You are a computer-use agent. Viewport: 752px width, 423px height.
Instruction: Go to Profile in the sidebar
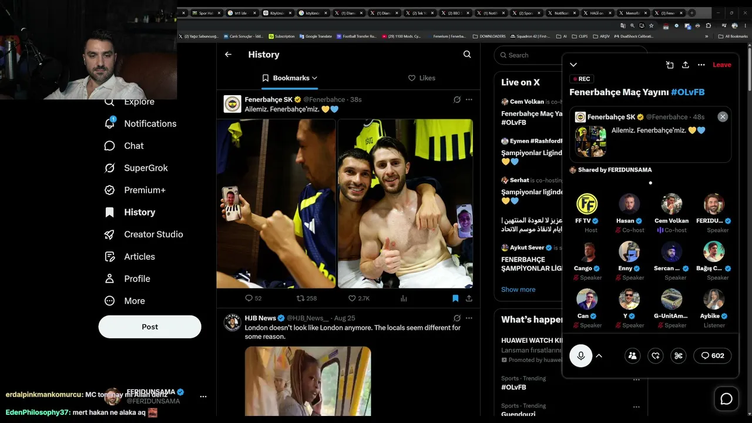point(127,278)
